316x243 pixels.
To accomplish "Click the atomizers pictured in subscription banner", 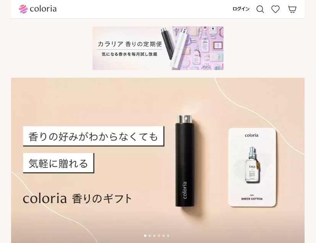I will click(175, 47).
